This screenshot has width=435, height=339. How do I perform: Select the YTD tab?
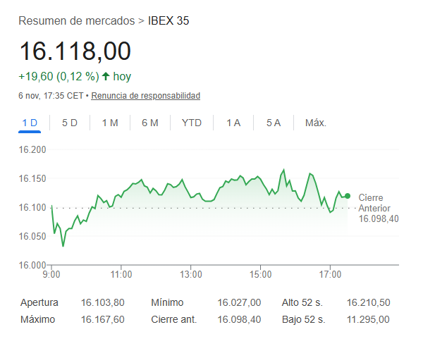192,123
